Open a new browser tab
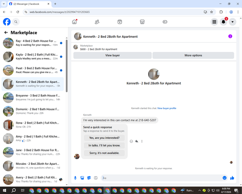242x194 pixels. coord(55,4)
